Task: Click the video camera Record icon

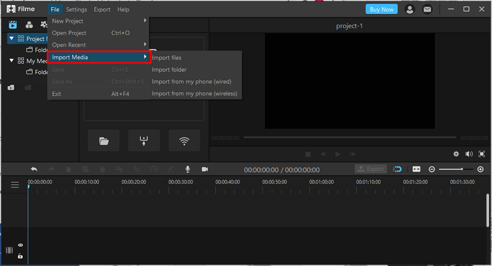Action: (205, 169)
